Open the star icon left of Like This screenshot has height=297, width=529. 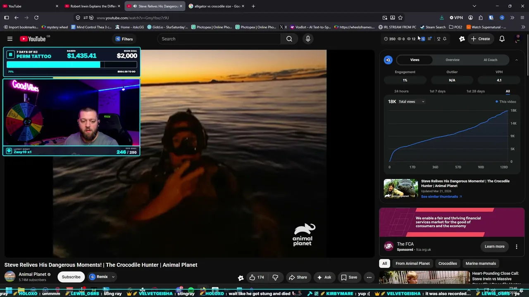tap(241, 278)
